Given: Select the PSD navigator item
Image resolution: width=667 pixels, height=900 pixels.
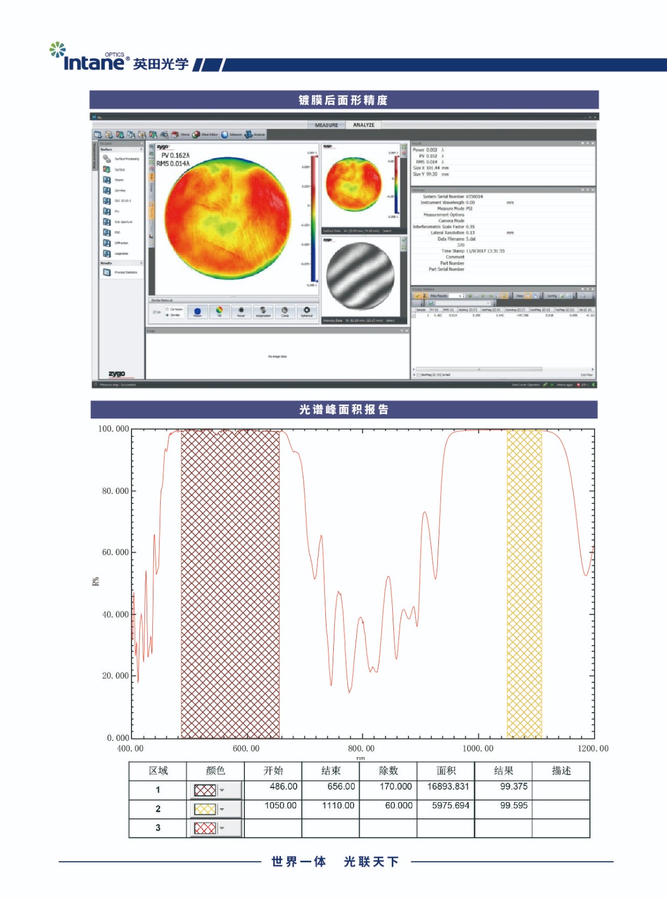Looking at the screenshot, I should click(x=112, y=232).
